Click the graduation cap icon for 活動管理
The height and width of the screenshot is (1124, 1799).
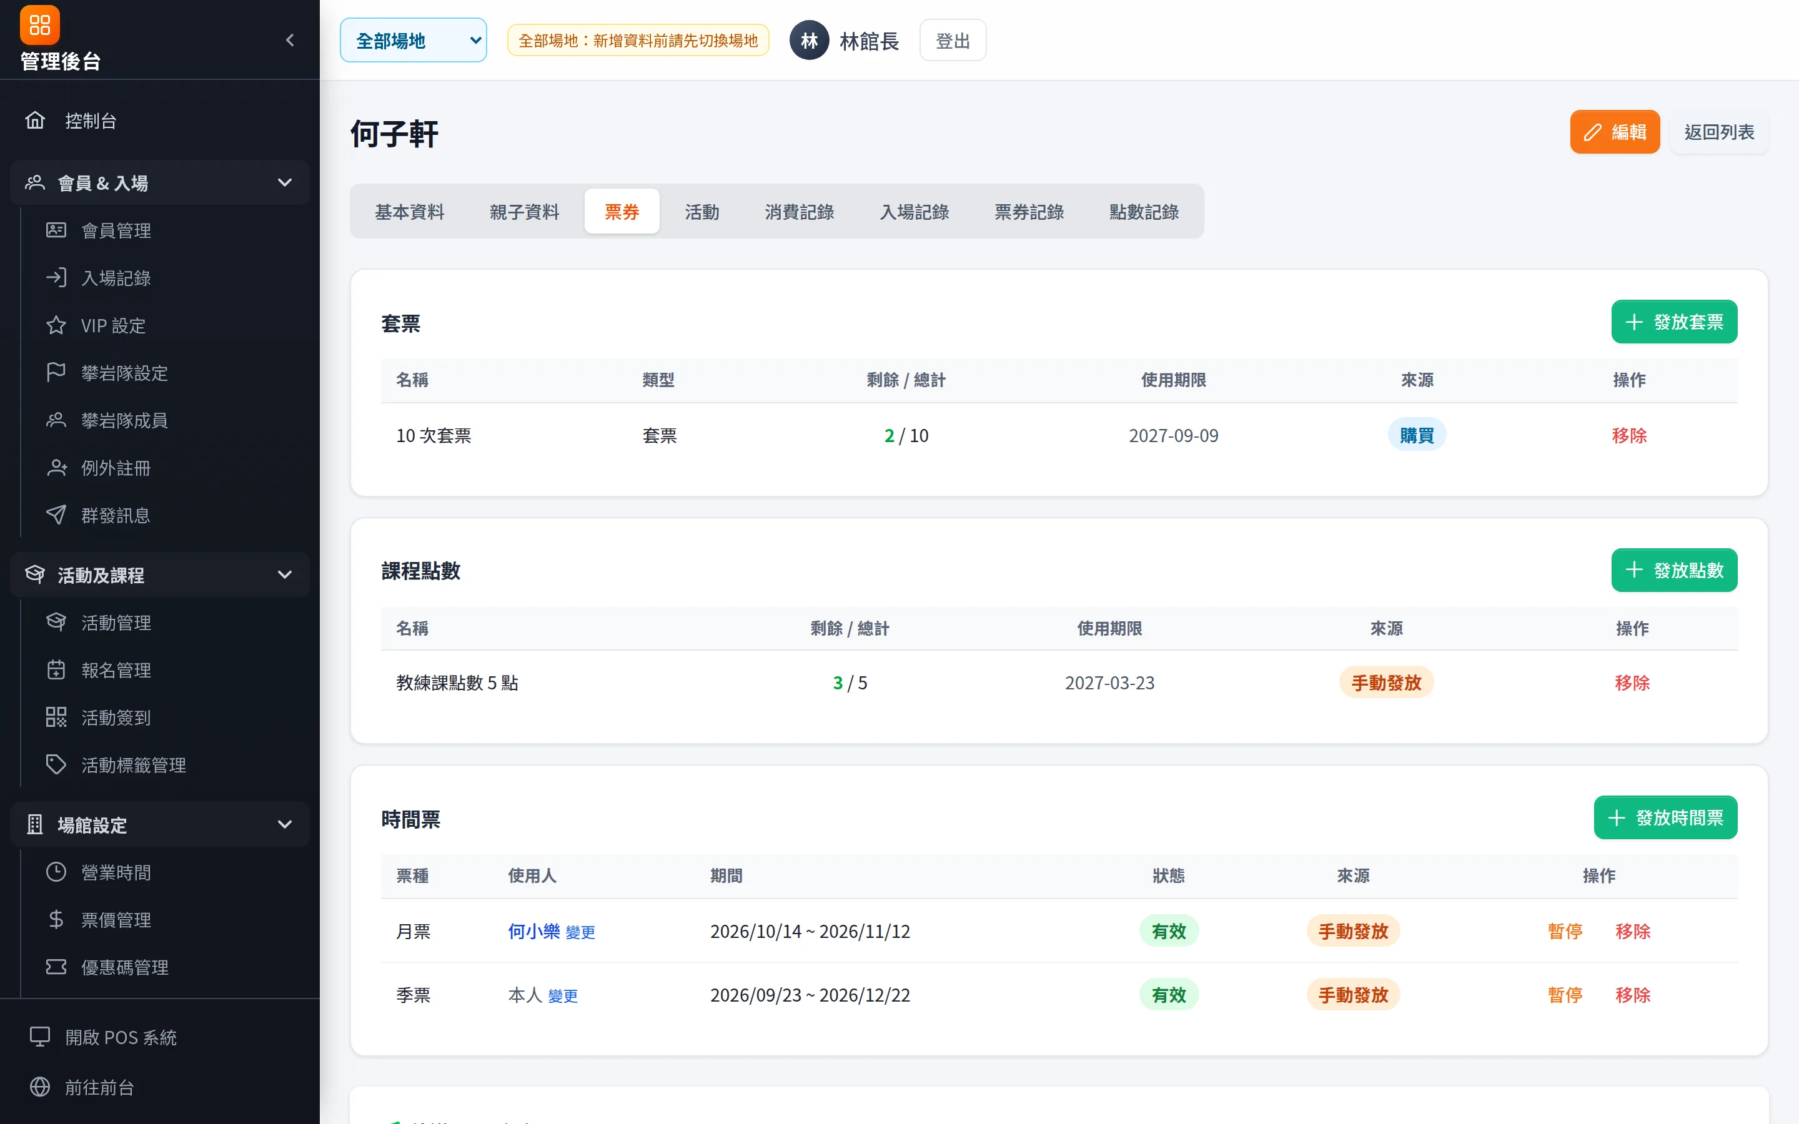[56, 622]
